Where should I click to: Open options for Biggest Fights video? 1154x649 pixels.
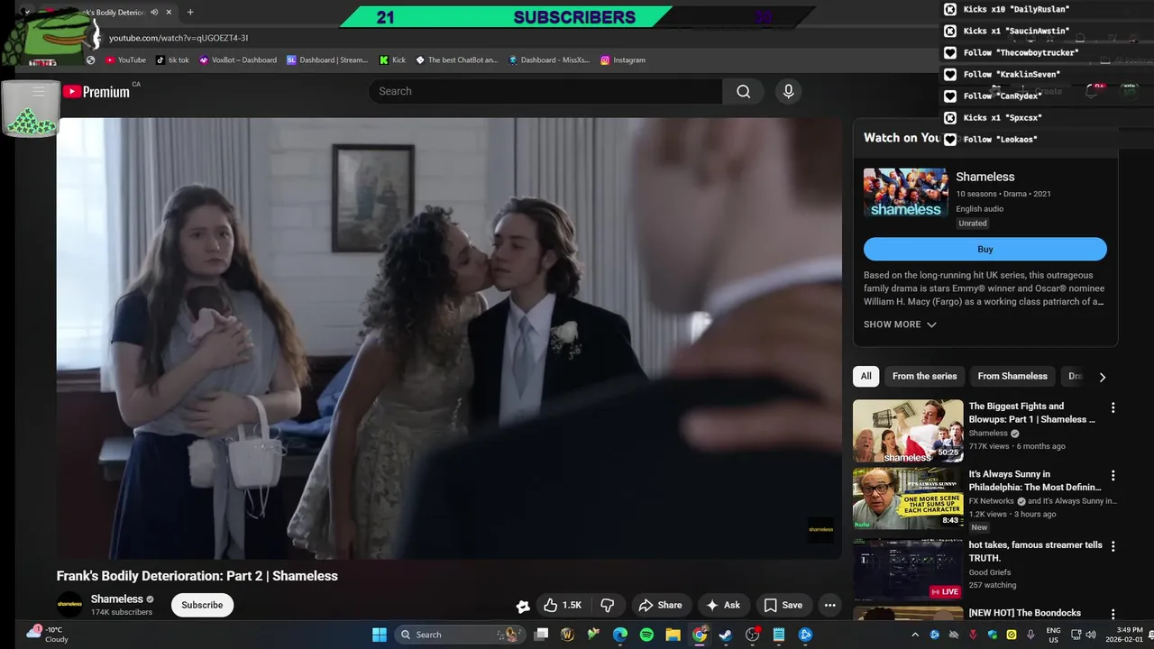1113,407
